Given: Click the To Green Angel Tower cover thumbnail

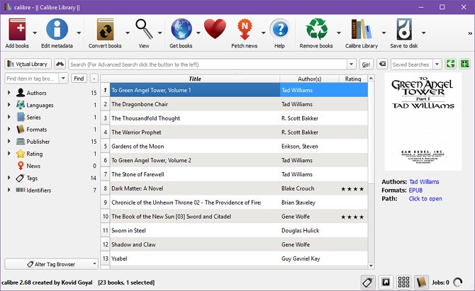Looking at the screenshot, I should tap(423, 121).
